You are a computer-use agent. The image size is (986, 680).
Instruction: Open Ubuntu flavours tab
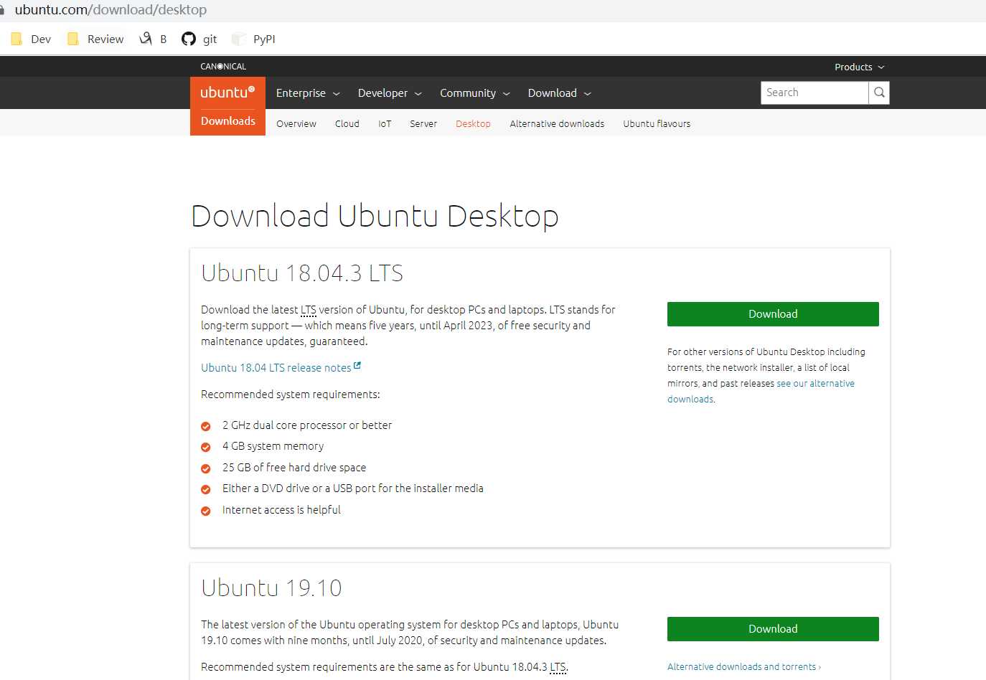pos(657,123)
